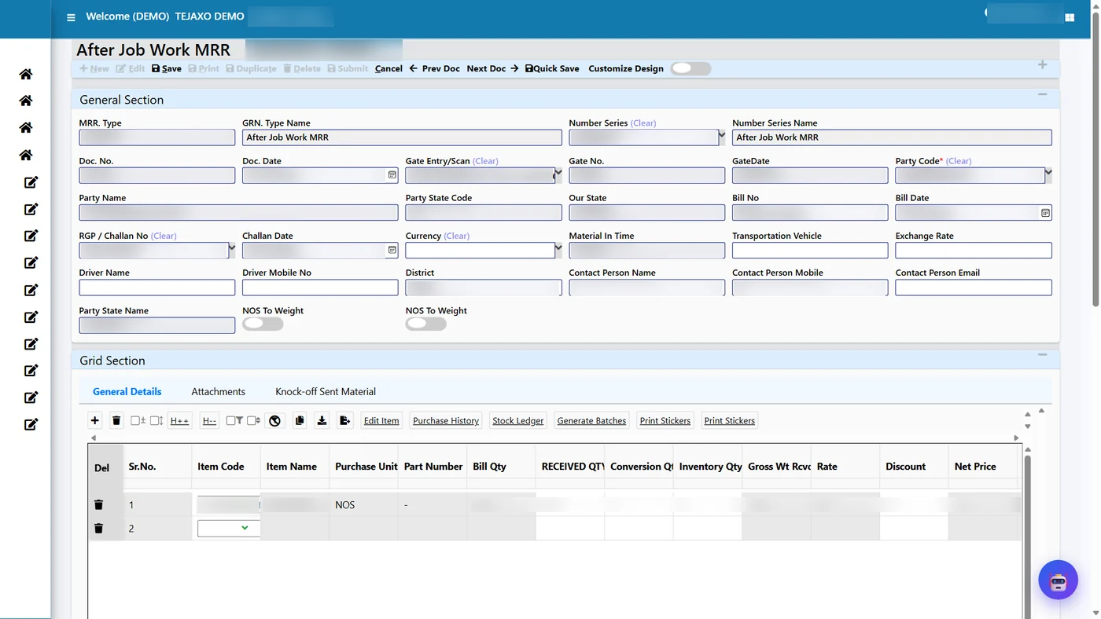
Task: Open the hamburger navigation menu
Action: point(71,17)
